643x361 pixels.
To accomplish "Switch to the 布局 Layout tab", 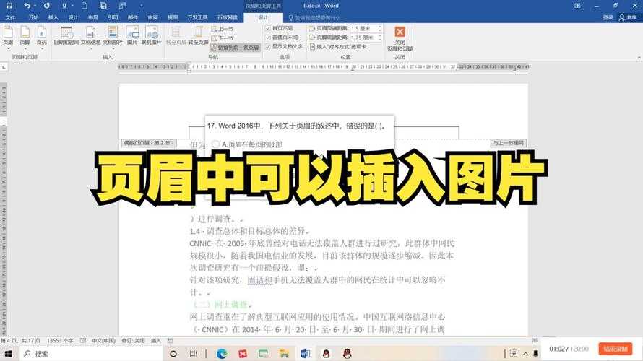I will 93,17.
